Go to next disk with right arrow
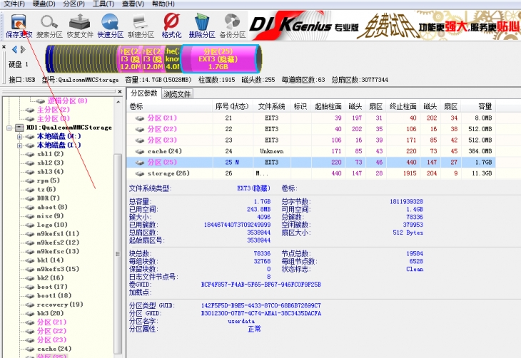The width and height of the screenshot is (521, 358). coord(23,49)
